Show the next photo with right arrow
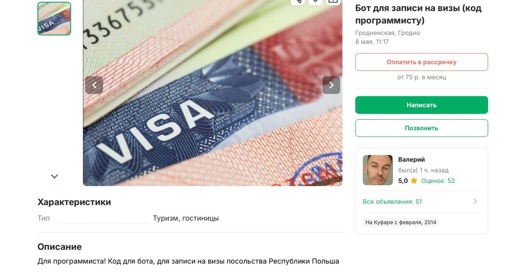518x272 pixels. coord(331,85)
